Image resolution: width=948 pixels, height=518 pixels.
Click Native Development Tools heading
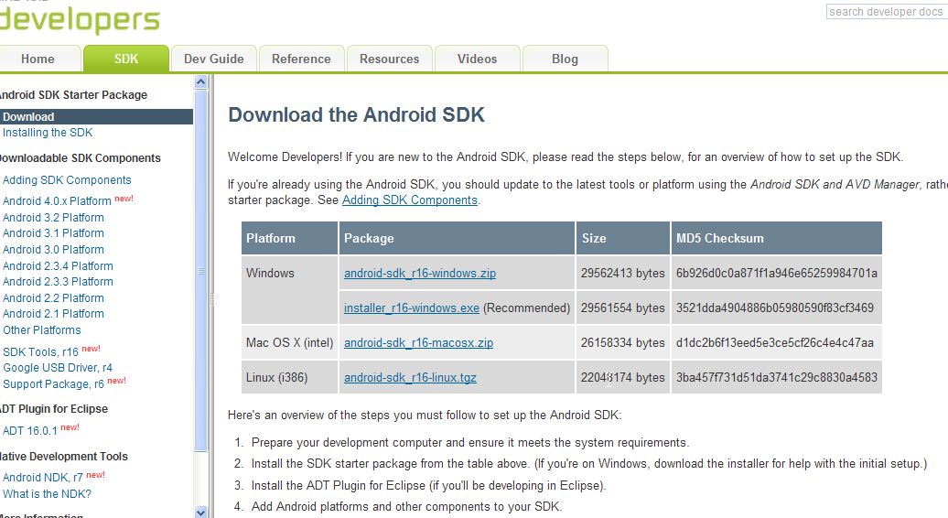pos(64,457)
